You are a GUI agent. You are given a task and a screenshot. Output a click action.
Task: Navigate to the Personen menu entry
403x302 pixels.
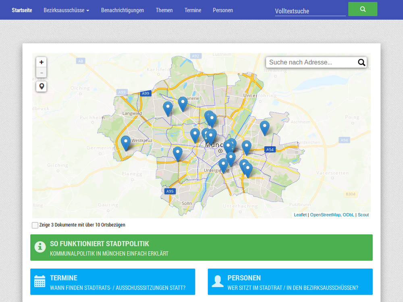(x=223, y=10)
